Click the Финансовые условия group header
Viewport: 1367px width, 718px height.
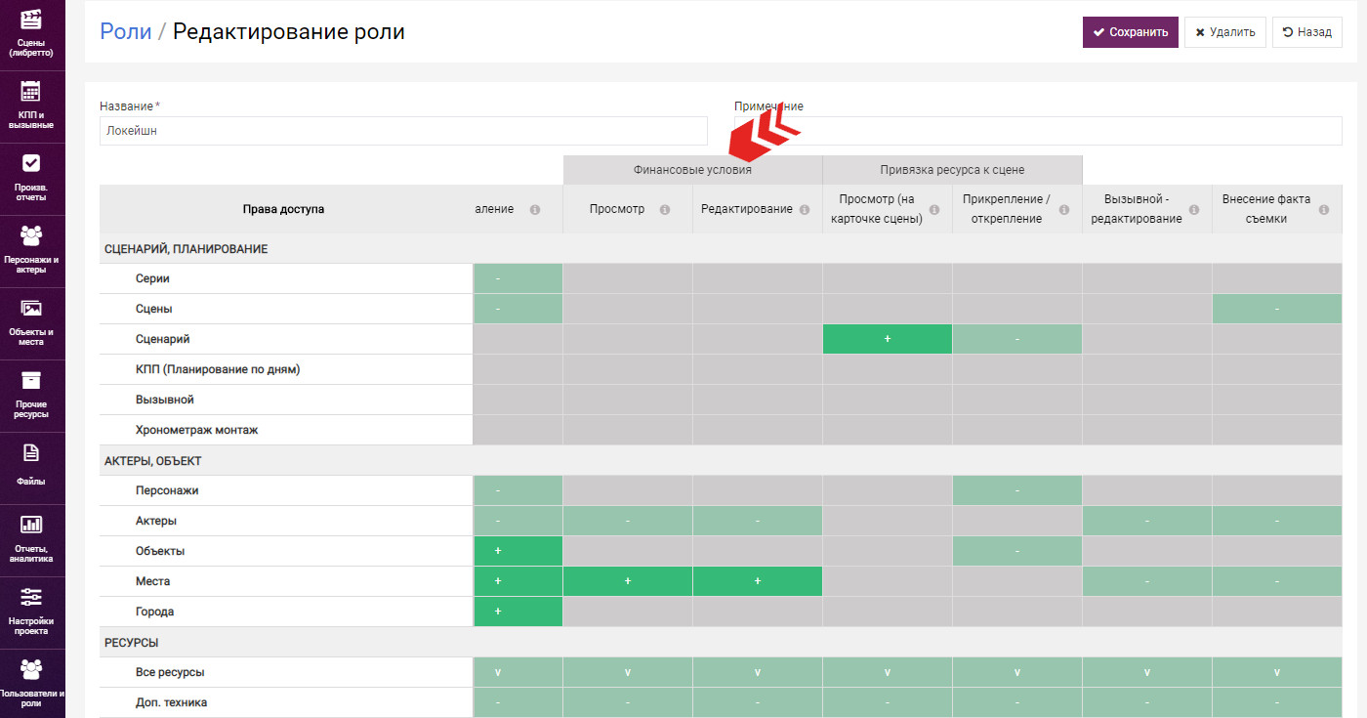pyautogui.click(x=692, y=170)
